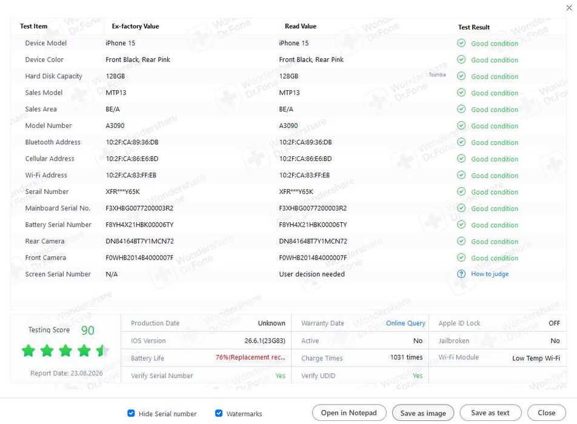Click the Test Item column header
Screen dimensions: 577x424
pyautogui.click(x=33, y=26)
